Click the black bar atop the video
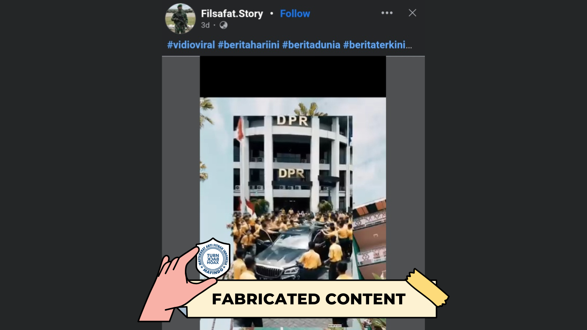 pos(293,77)
